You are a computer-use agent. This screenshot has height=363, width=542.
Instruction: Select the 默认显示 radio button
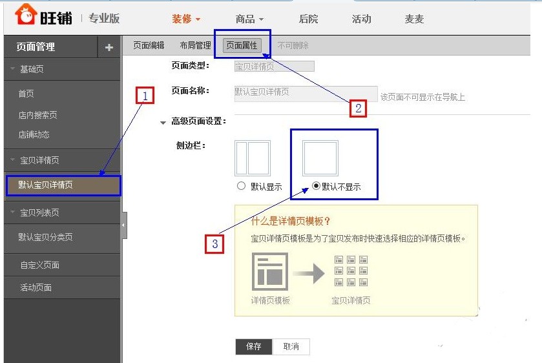click(242, 186)
